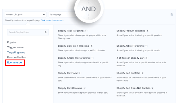Select the Popular category
Image resolution: width=178 pixels, height=103 pixels.
[12, 42]
